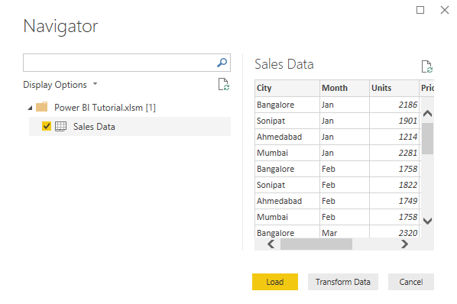Click the search magnifier icon
The image size is (457, 304).
[x=222, y=63]
